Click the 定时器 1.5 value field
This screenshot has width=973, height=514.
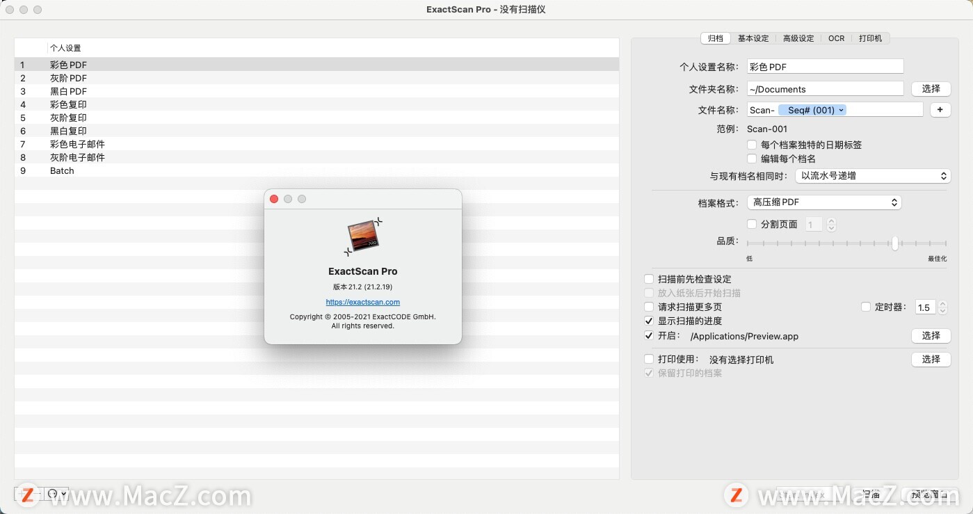point(926,307)
